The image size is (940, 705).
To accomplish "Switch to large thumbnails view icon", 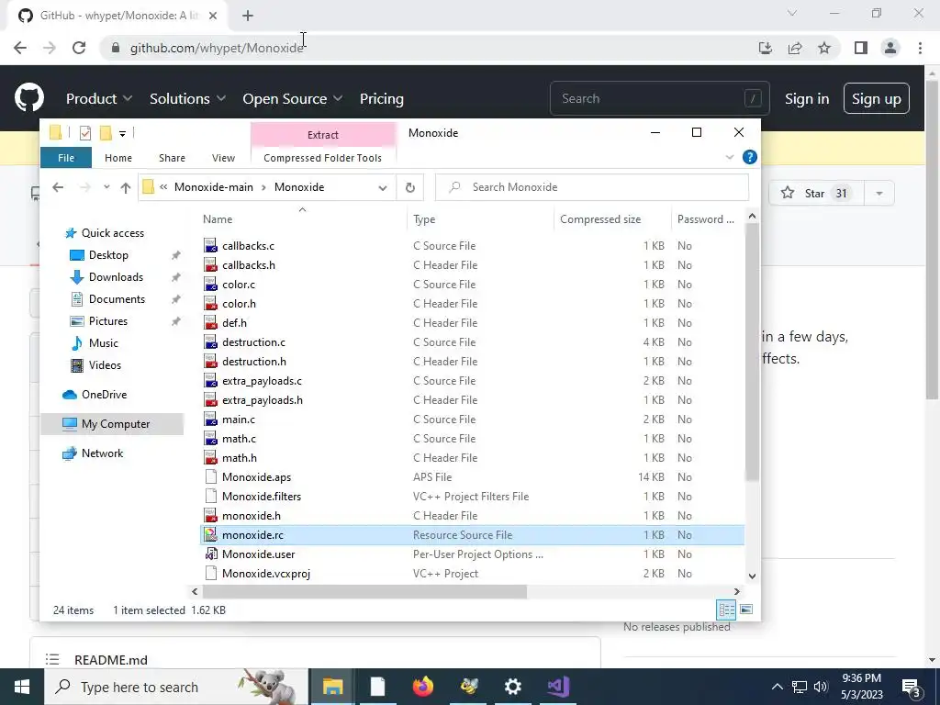I will [x=746, y=610].
